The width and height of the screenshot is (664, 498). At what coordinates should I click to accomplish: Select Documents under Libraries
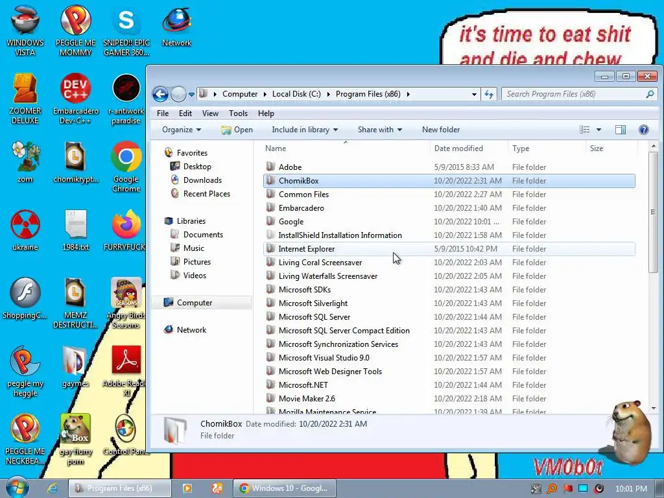pyautogui.click(x=203, y=235)
